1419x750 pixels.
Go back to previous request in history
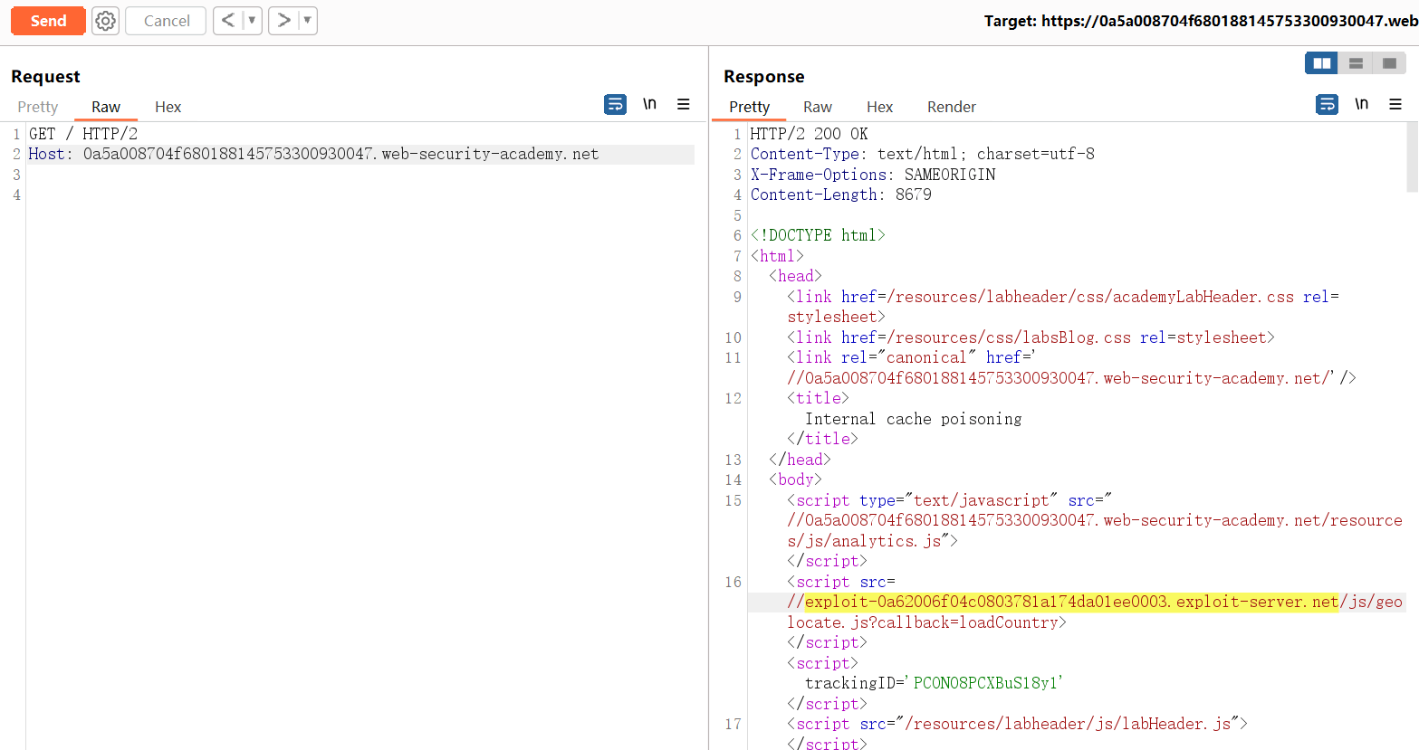point(228,21)
